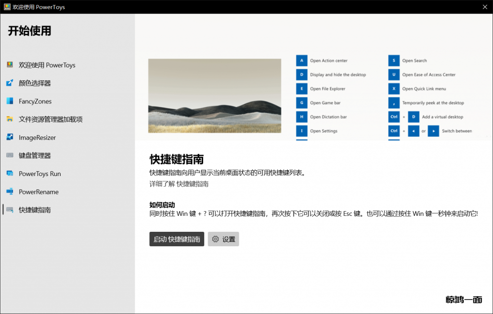Click the PowerRename icon in sidebar
This screenshot has width=493, height=314.
(10, 192)
